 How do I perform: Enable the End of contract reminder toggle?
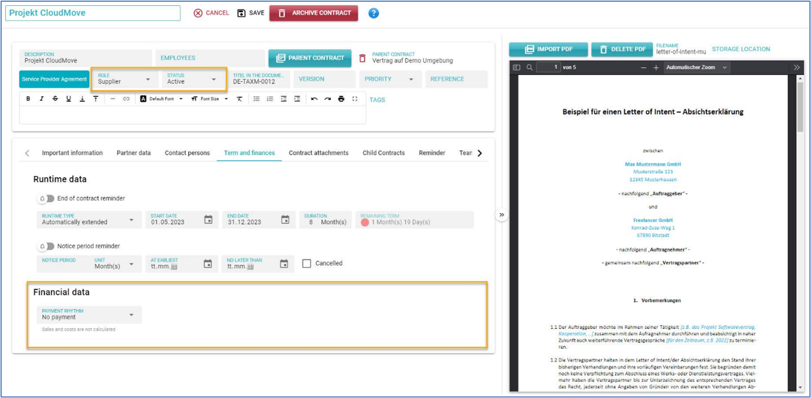[46, 198]
